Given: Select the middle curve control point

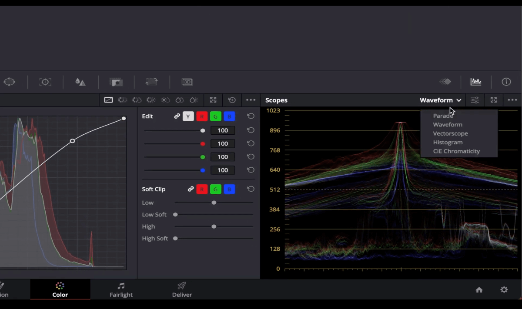Looking at the screenshot, I should (x=73, y=141).
